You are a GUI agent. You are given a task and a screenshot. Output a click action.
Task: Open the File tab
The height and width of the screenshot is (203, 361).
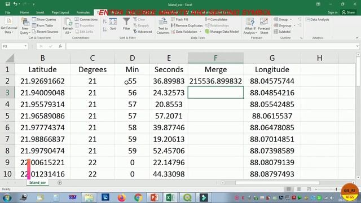pos(7,12)
